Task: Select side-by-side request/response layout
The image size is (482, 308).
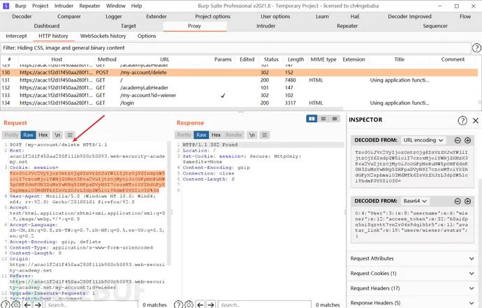Action: click(x=312, y=119)
